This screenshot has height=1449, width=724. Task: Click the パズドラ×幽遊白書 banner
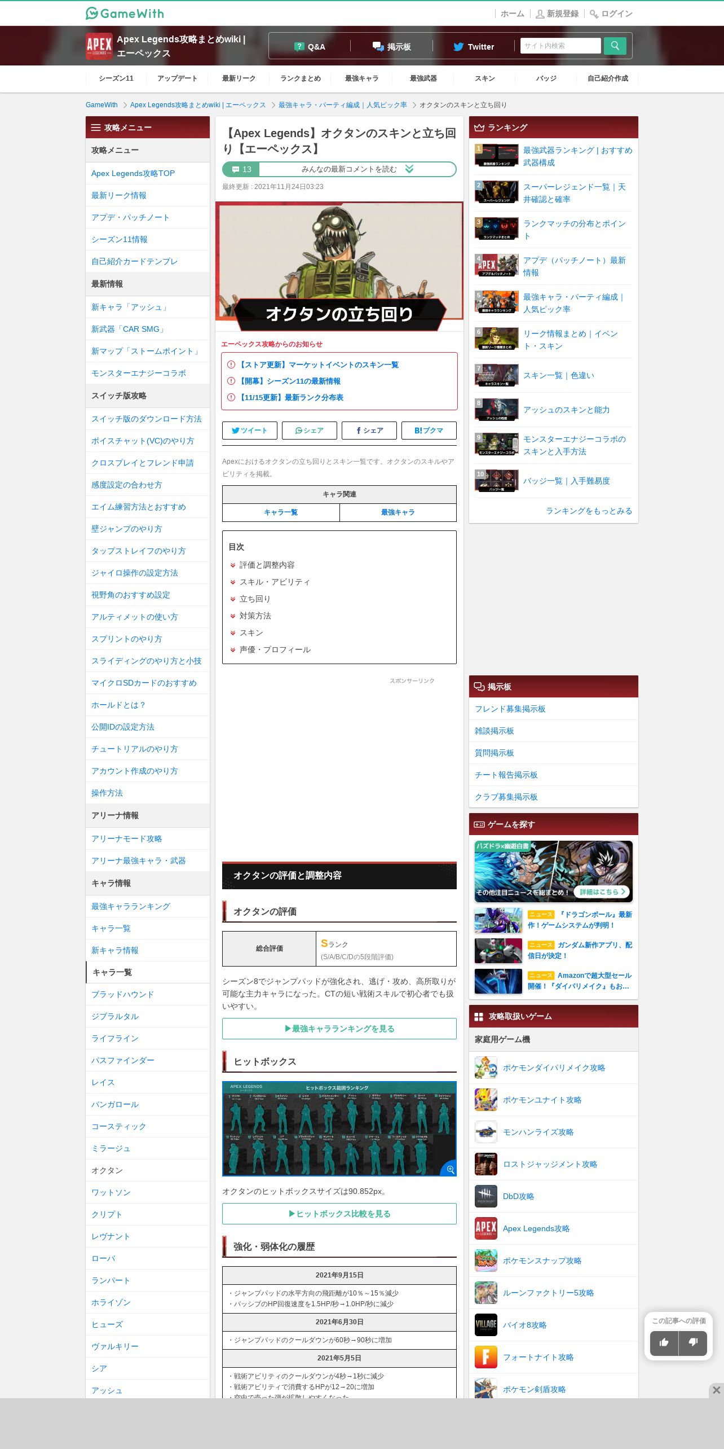(554, 871)
